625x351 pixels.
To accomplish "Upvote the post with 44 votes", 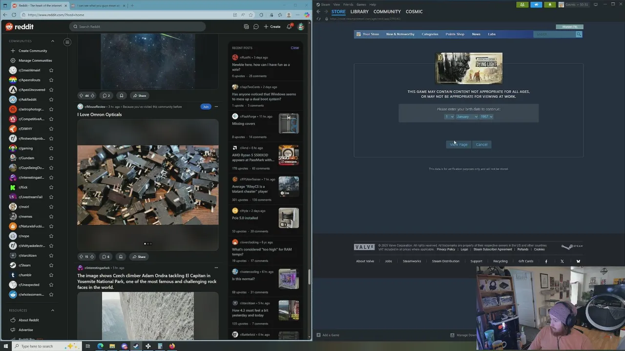I will [81, 96].
